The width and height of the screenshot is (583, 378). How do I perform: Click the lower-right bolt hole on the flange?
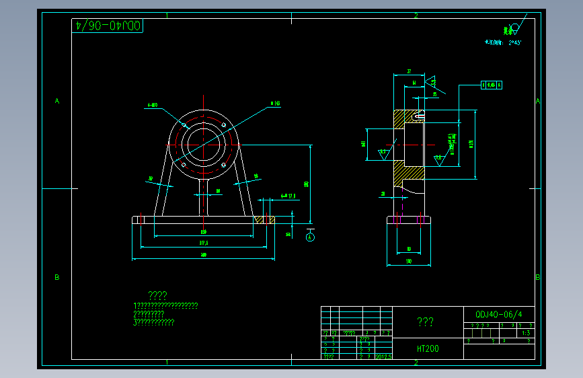click(x=223, y=165)
